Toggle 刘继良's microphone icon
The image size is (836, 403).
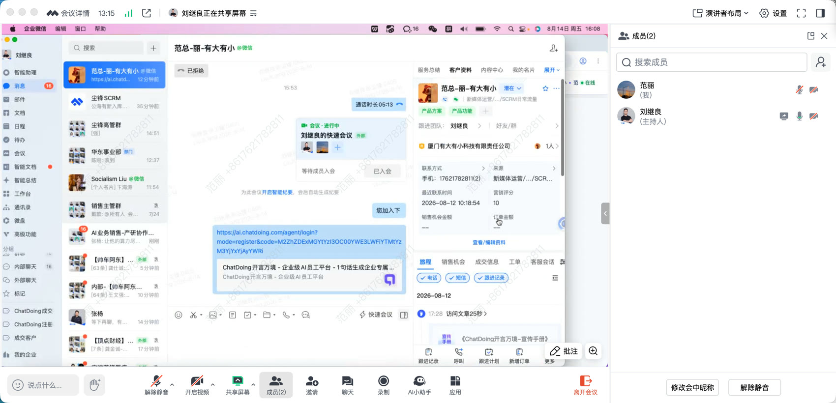point(800,116)
